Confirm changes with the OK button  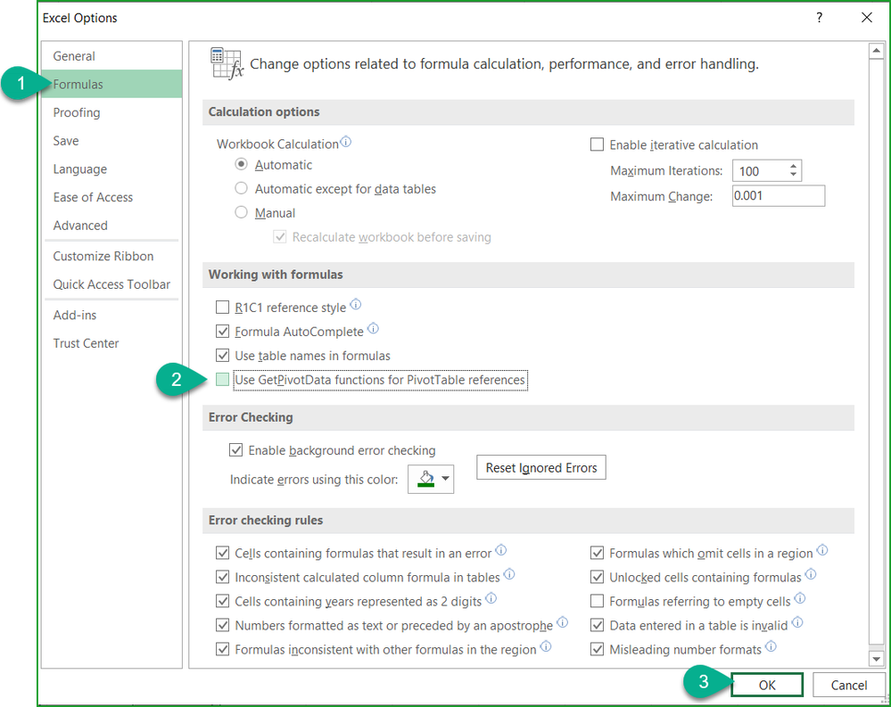pyautogui.click(x=766, y=685)
